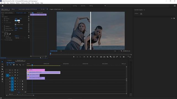This screenshot has height=99, width=177.
Task: Mute audio track A1
Action: point(17,81)
